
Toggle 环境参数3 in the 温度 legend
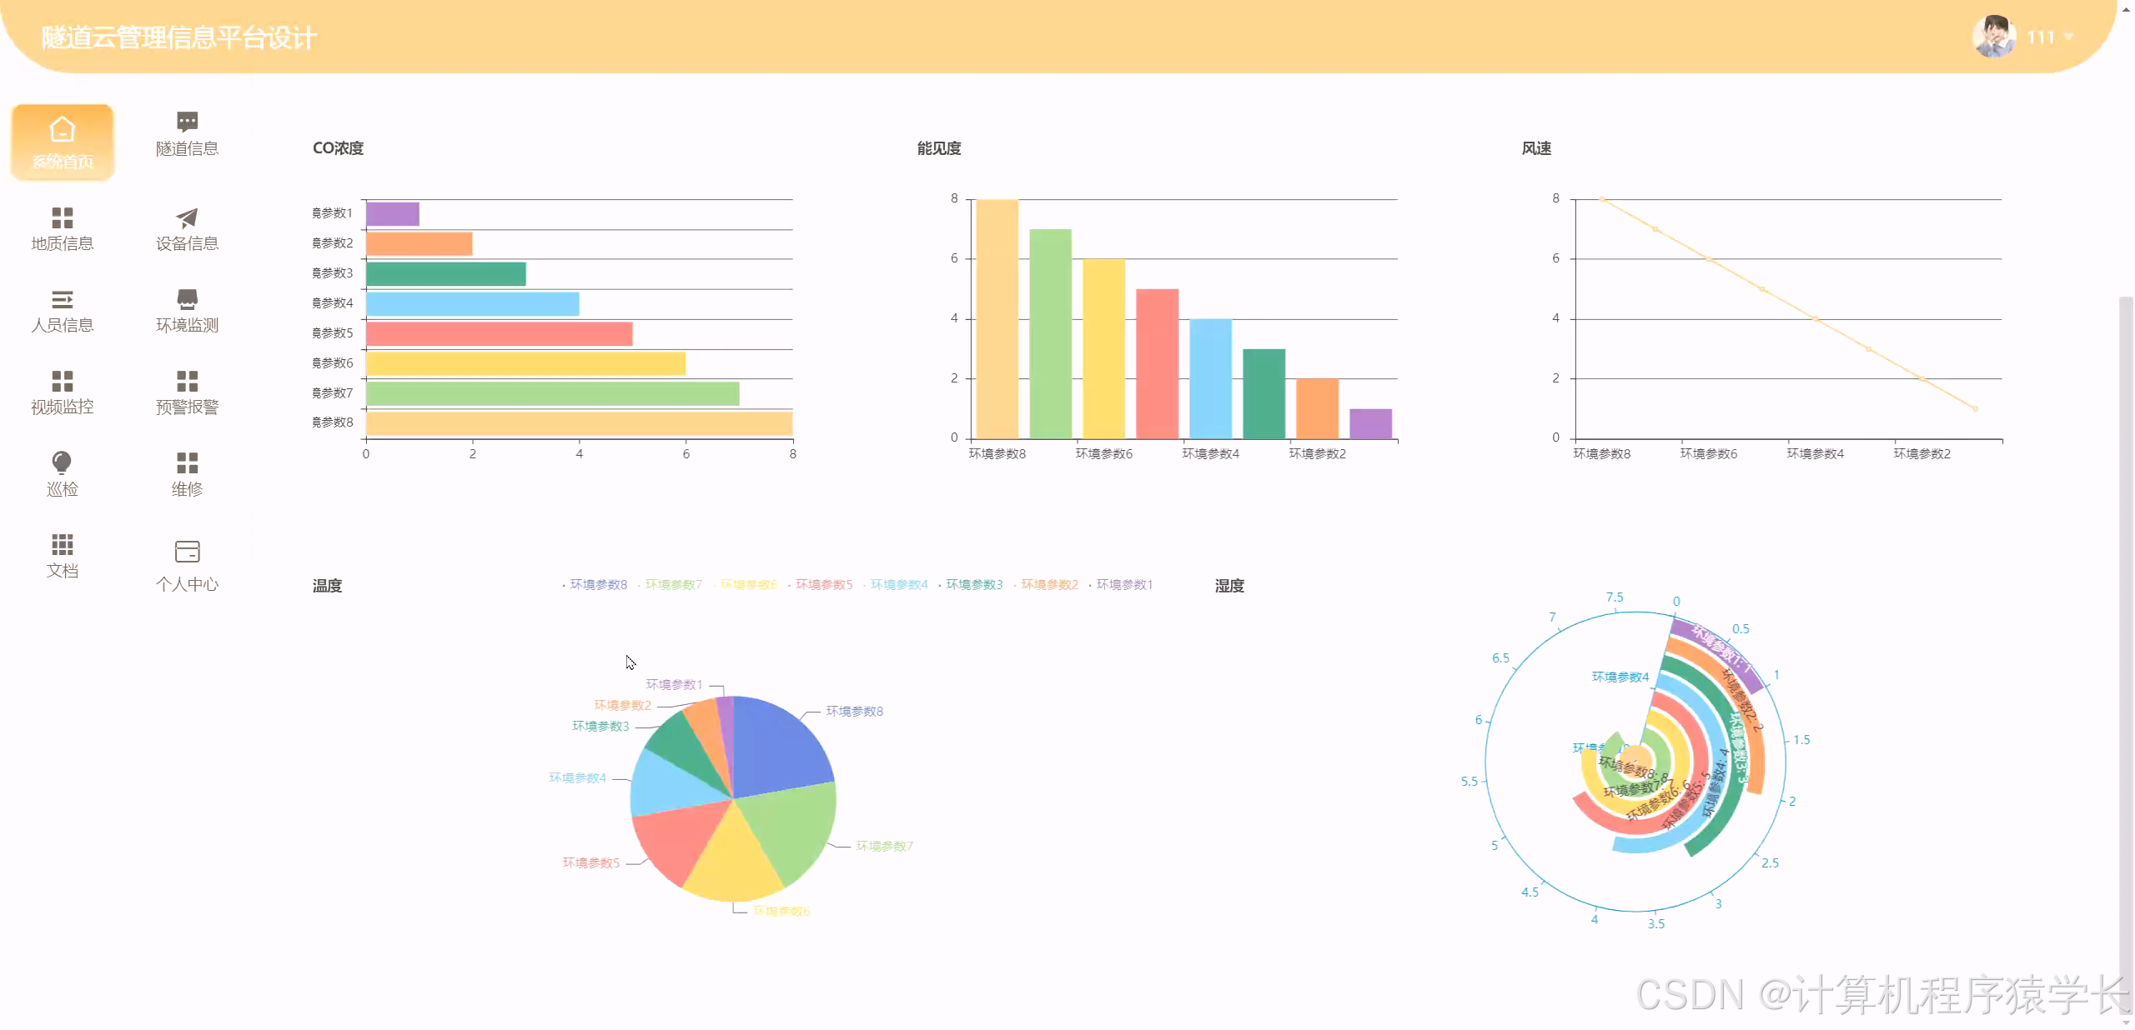[x=970, y=585]
